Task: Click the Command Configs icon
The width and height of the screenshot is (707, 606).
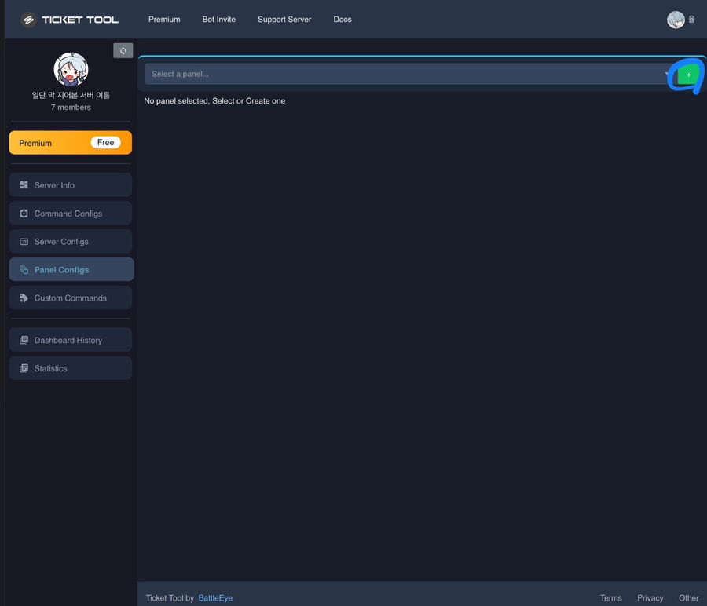Action: (24, 214)
